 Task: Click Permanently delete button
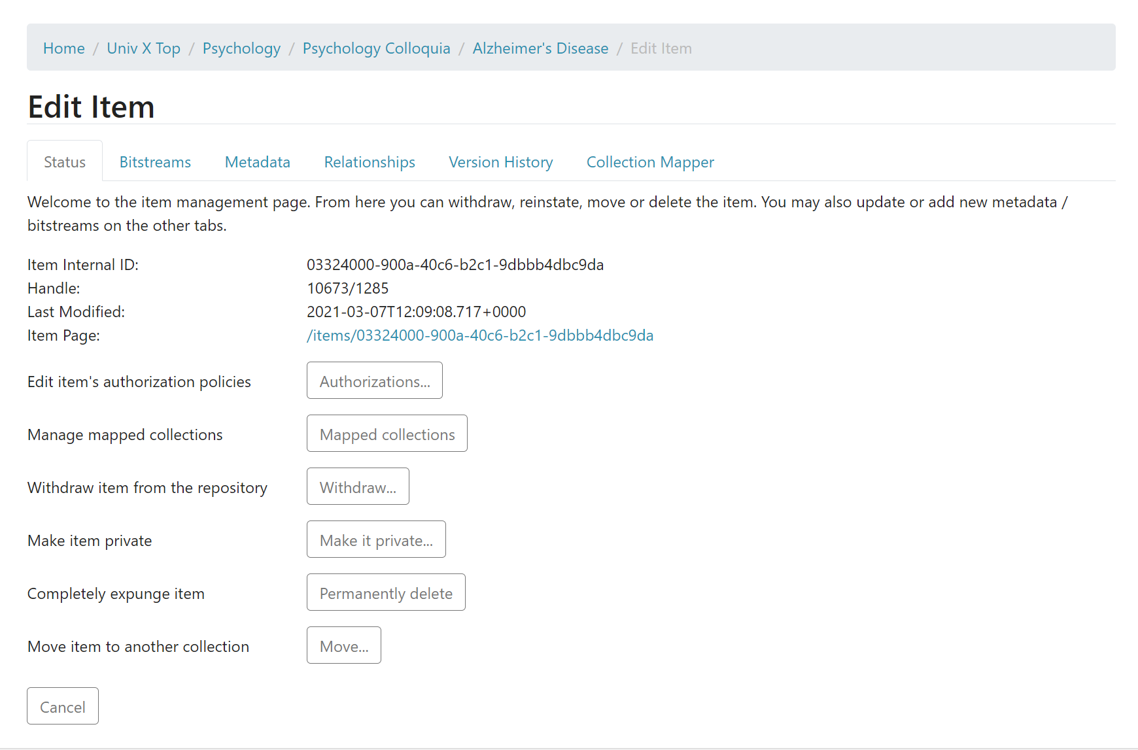click(386, 592)
